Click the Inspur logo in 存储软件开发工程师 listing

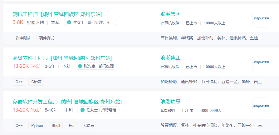(x=261, y=106)
